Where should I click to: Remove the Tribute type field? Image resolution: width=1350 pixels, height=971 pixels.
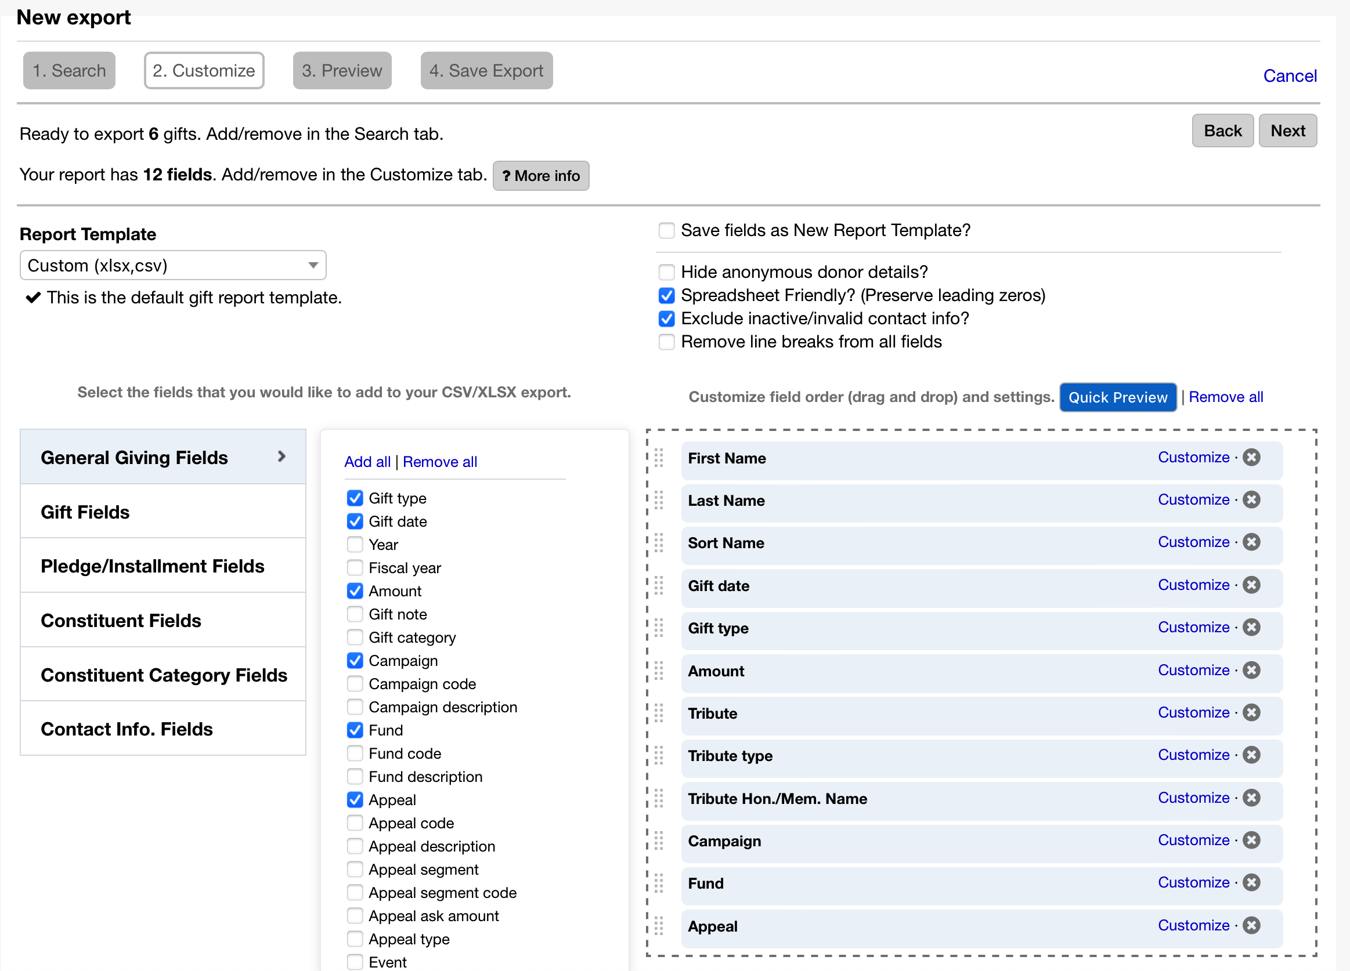click(x=1252, y=755)
